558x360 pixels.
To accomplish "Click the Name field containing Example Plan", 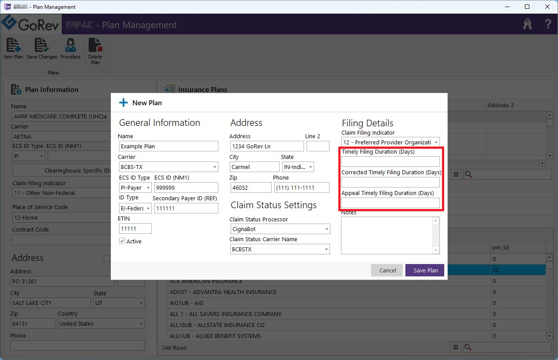I will click(169, 147).
